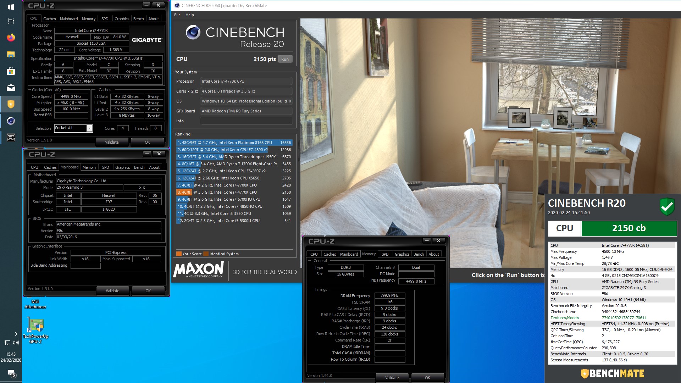This screenshot has height=383, width=681.
Task: Open Graphics tab in Memory CPU-Z window
Action: (x=402, y=254)
